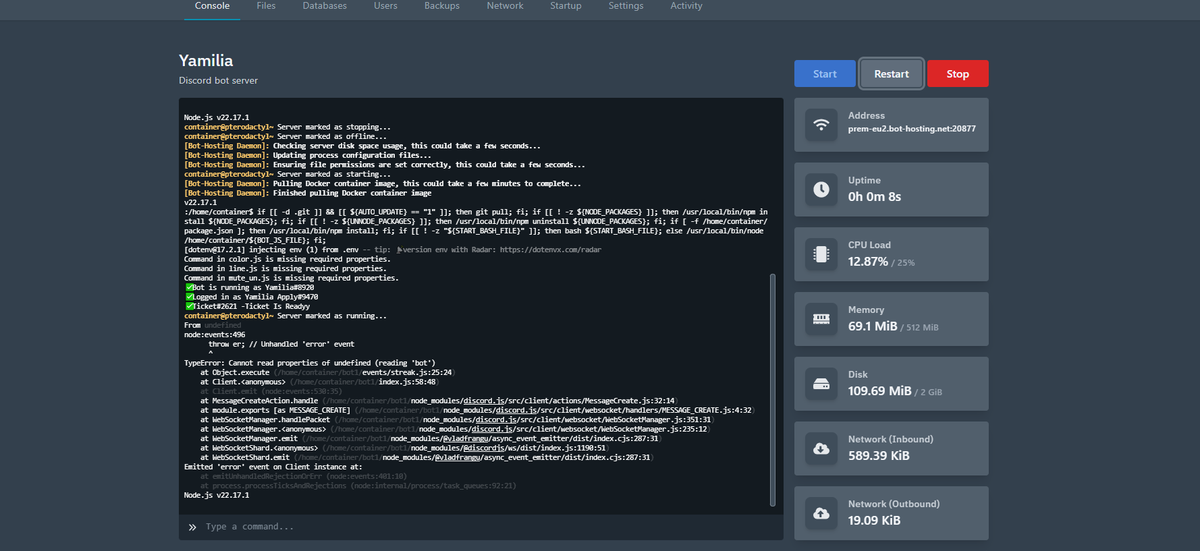This screenshot has height=551, width=1200.
Task: Click the CPU load value 12.87%
Action: click(x=868, y=262)
